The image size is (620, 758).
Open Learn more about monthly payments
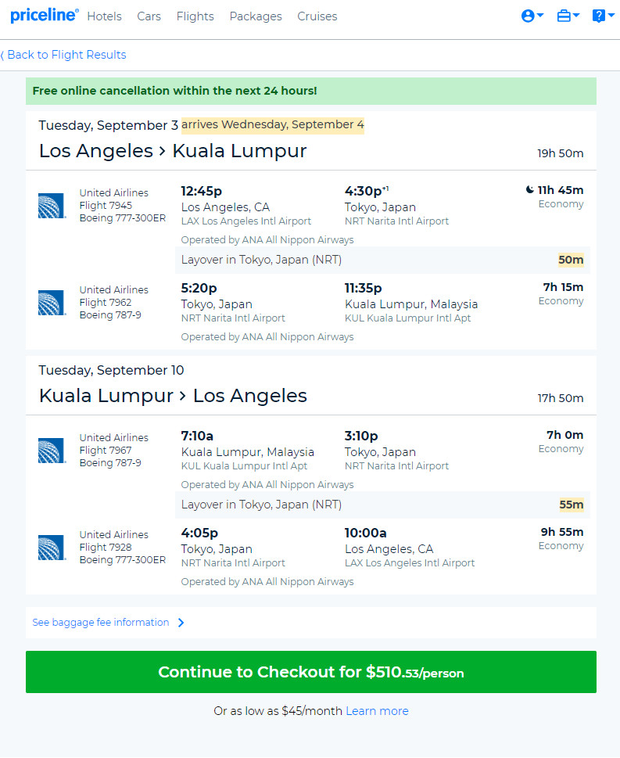click(377, 711)
